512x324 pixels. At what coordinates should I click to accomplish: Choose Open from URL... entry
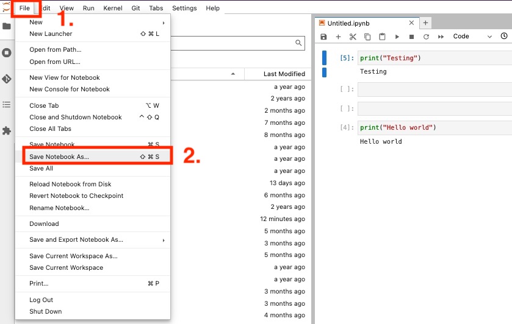point(93,62)
